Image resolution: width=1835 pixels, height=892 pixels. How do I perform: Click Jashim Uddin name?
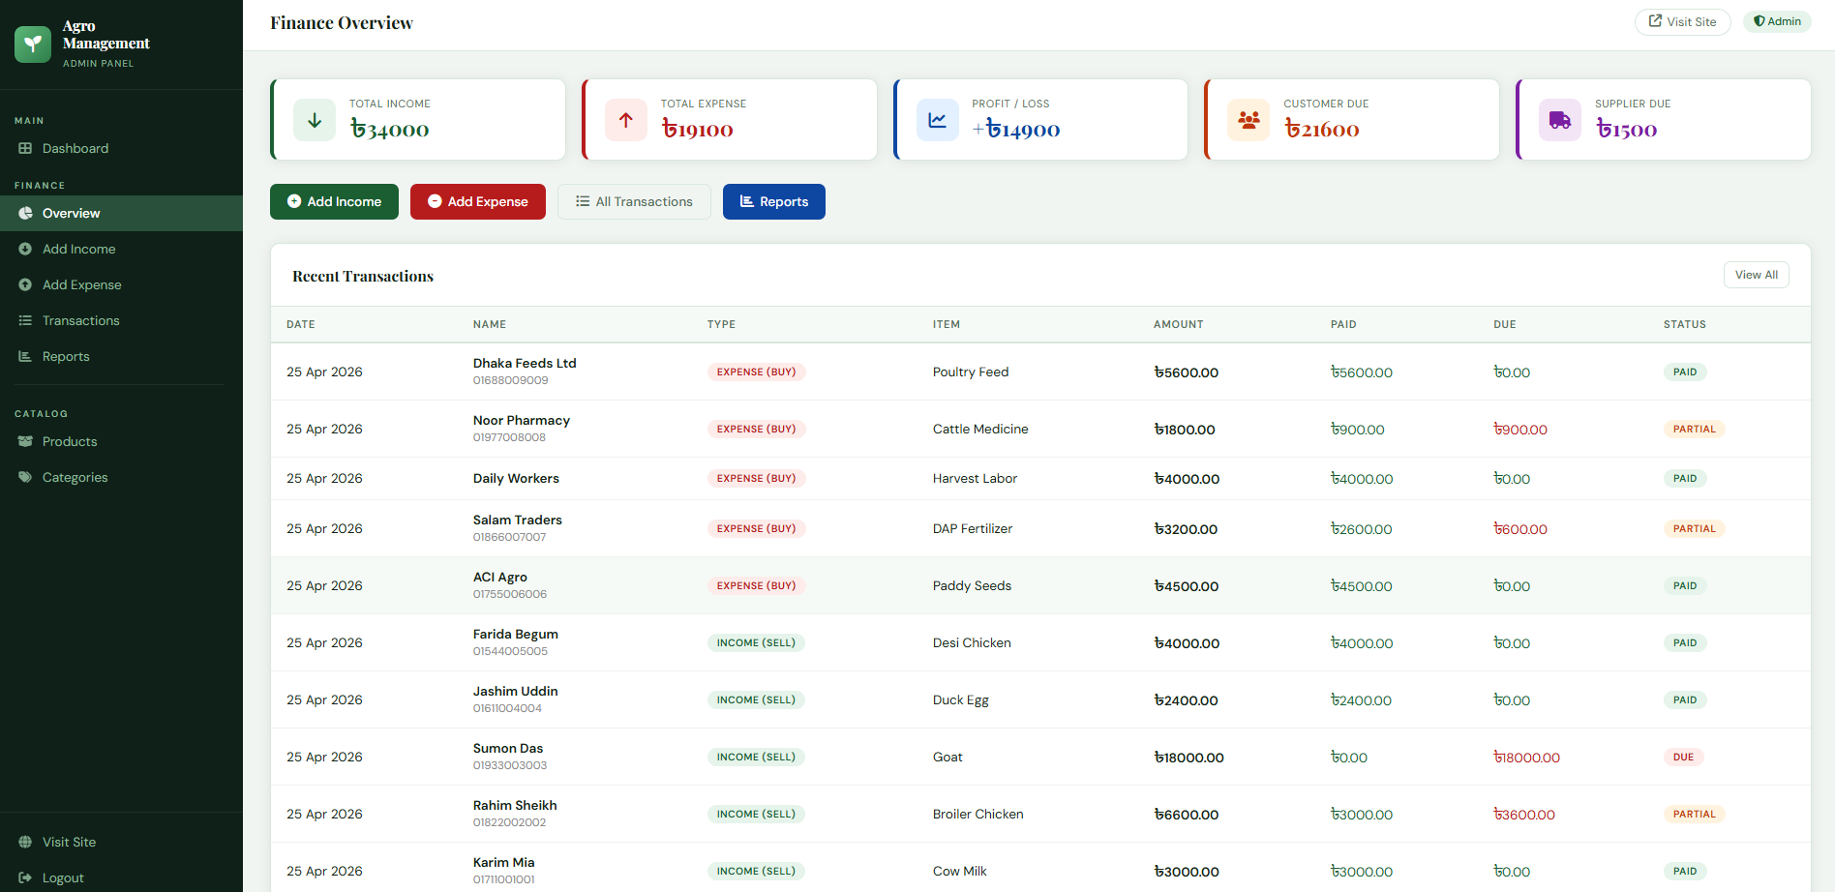point(516,691)
